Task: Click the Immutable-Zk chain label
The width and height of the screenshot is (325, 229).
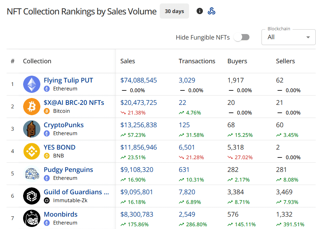Action: (70, 200)
